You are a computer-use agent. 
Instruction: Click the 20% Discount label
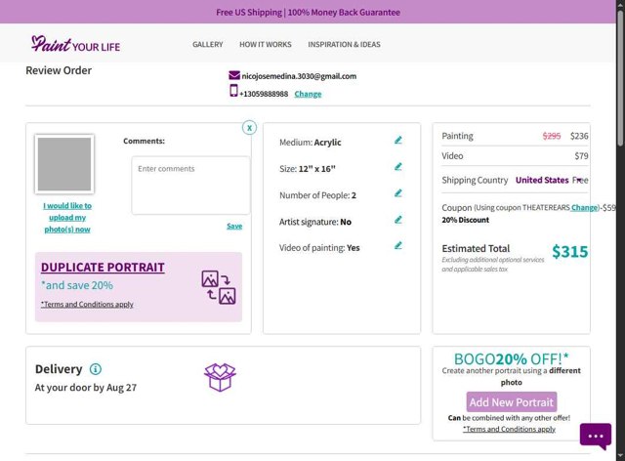pos(465,220)
